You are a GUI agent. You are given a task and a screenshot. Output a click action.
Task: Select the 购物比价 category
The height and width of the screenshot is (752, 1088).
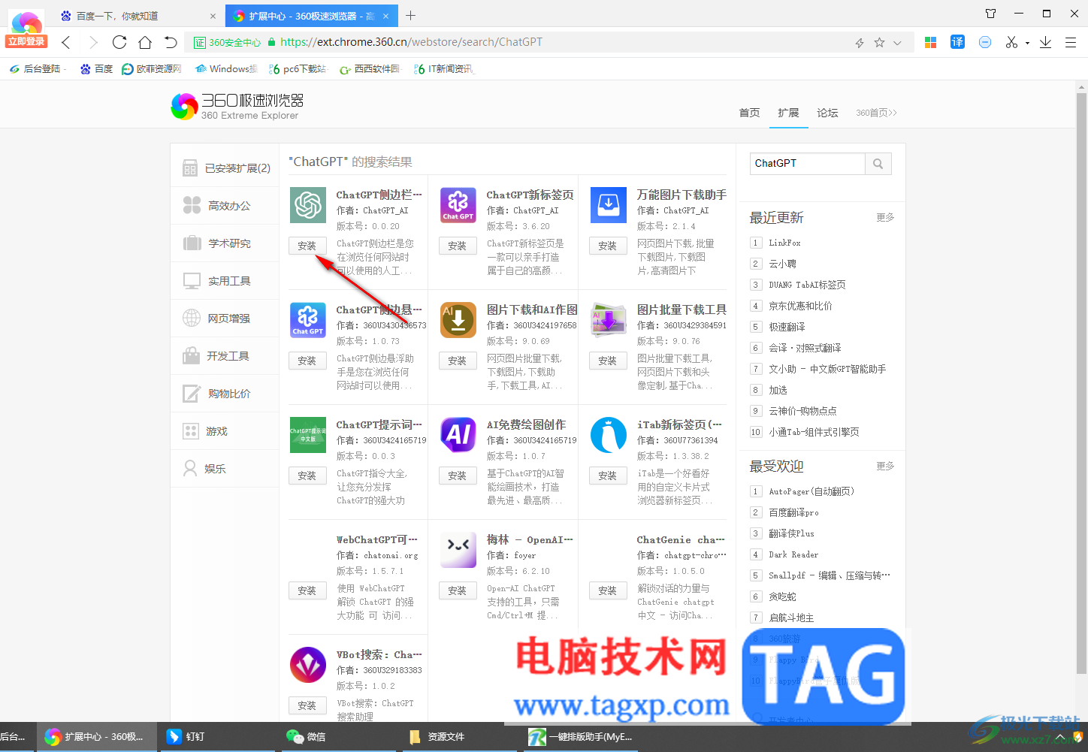coord(225,394)
